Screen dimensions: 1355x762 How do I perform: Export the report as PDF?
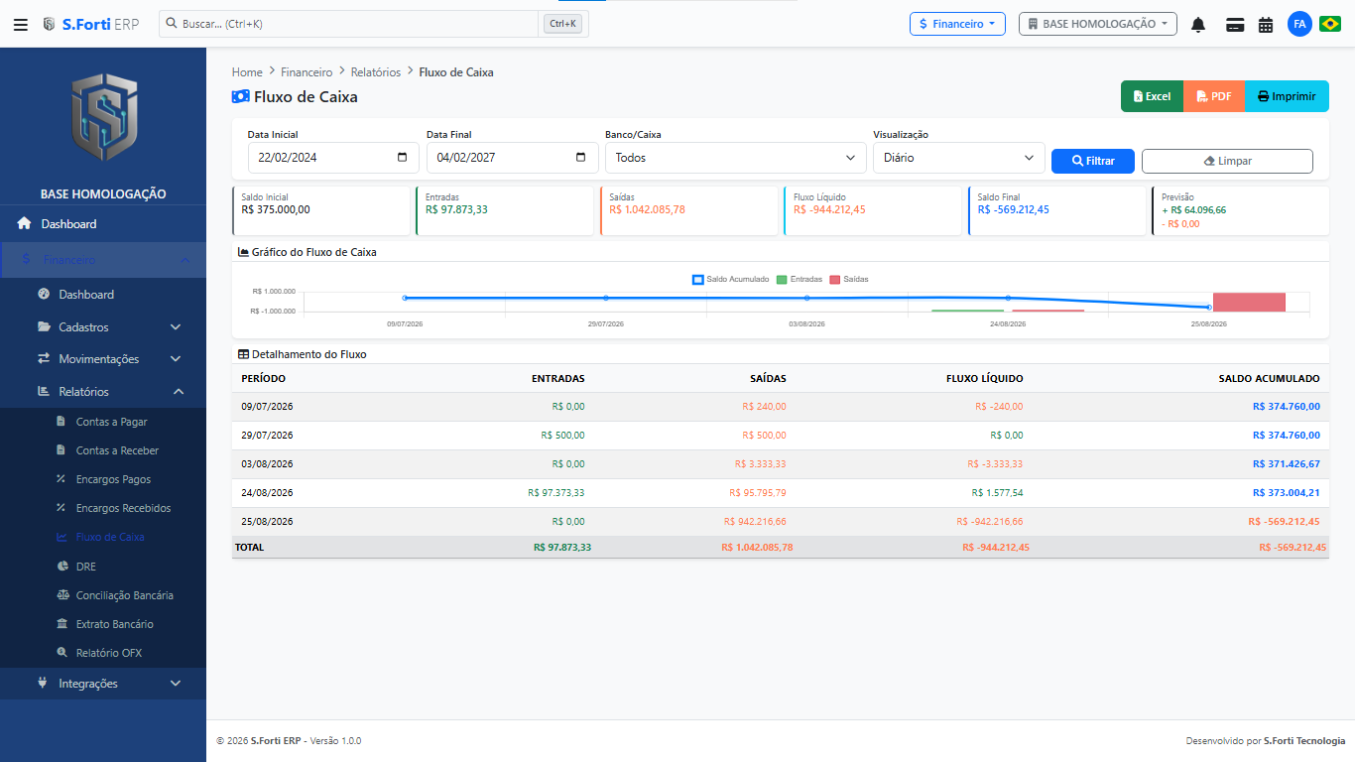pos(1214,96)
